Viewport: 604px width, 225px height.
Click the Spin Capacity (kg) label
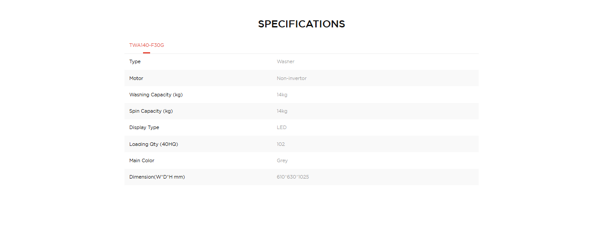(x=151, y=111)
